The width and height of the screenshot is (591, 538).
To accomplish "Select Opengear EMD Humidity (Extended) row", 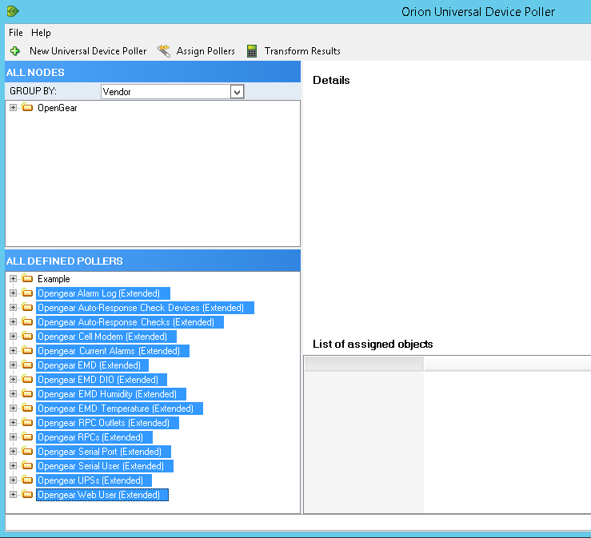I will pyautogui.click(x=111, y=394).
